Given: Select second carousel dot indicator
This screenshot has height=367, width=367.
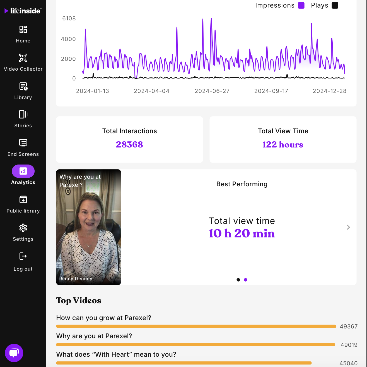Looking at the screenshot, I should [x=246, y=280].
